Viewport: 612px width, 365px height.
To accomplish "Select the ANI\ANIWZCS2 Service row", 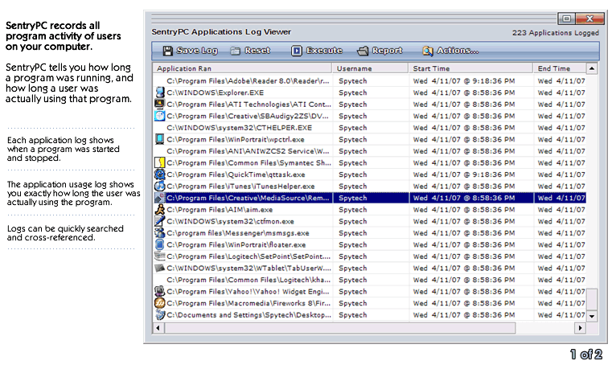I will 369,151.
